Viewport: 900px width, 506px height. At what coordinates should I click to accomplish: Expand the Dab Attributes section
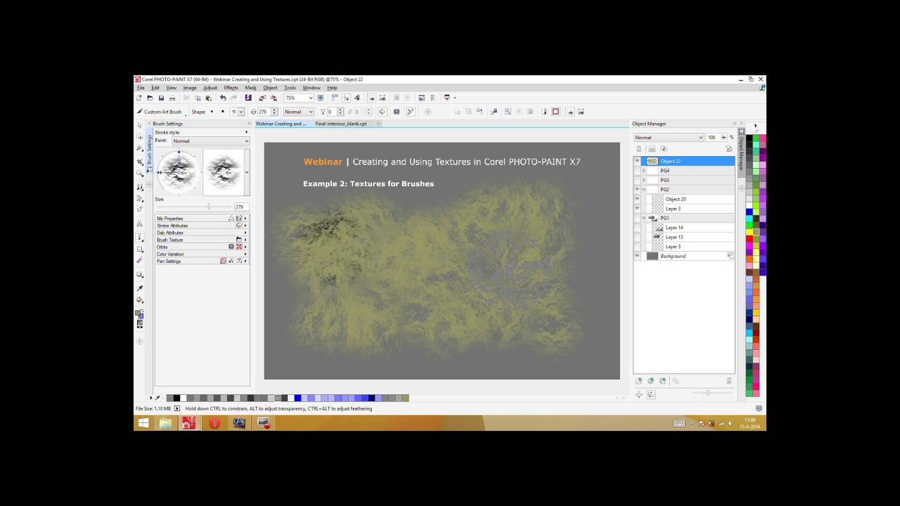[245, 233]
